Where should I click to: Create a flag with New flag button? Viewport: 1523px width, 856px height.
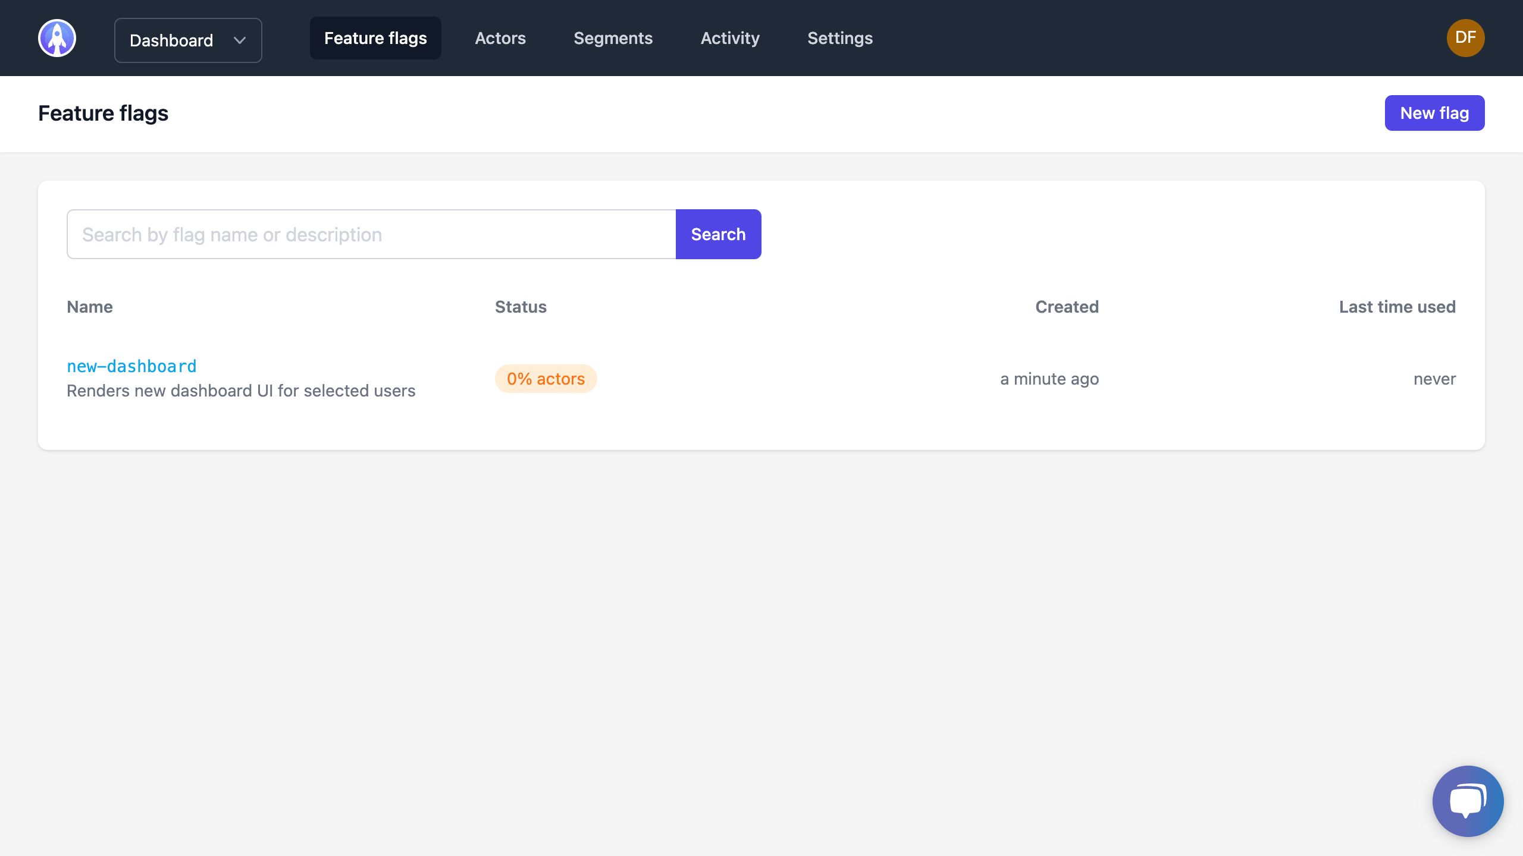[1434, 113]
